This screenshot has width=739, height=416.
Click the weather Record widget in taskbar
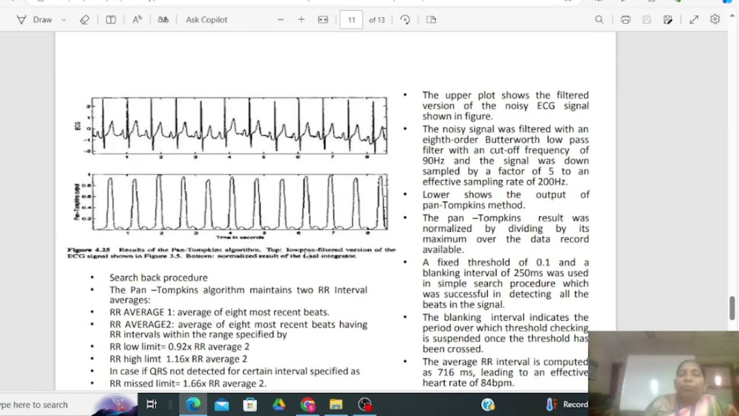[x=568, y=404]
